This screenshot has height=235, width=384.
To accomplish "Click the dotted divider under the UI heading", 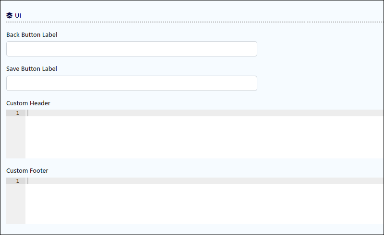I will 195,22.
